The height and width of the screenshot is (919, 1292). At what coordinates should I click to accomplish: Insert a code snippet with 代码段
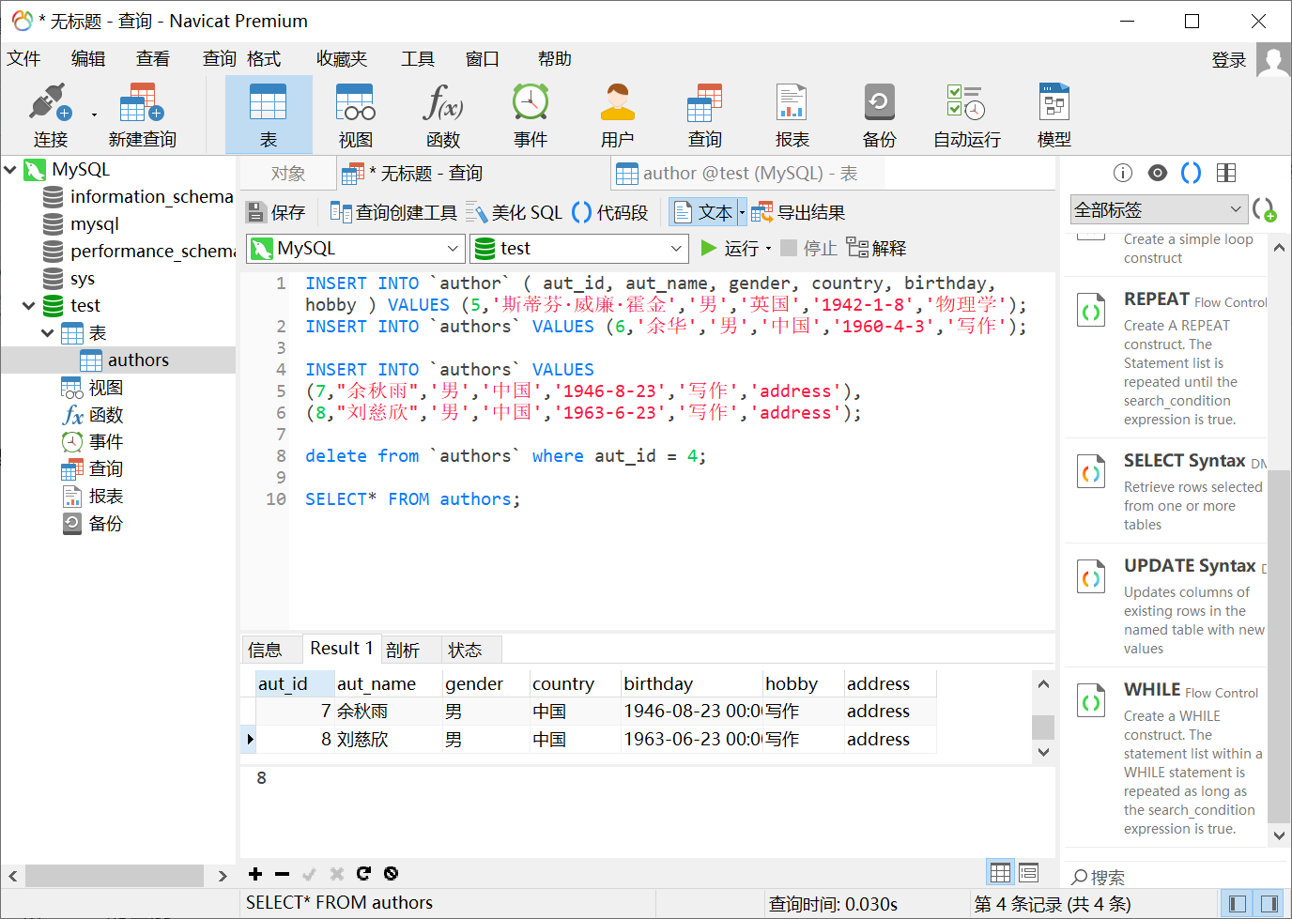(x=610, y=212)
